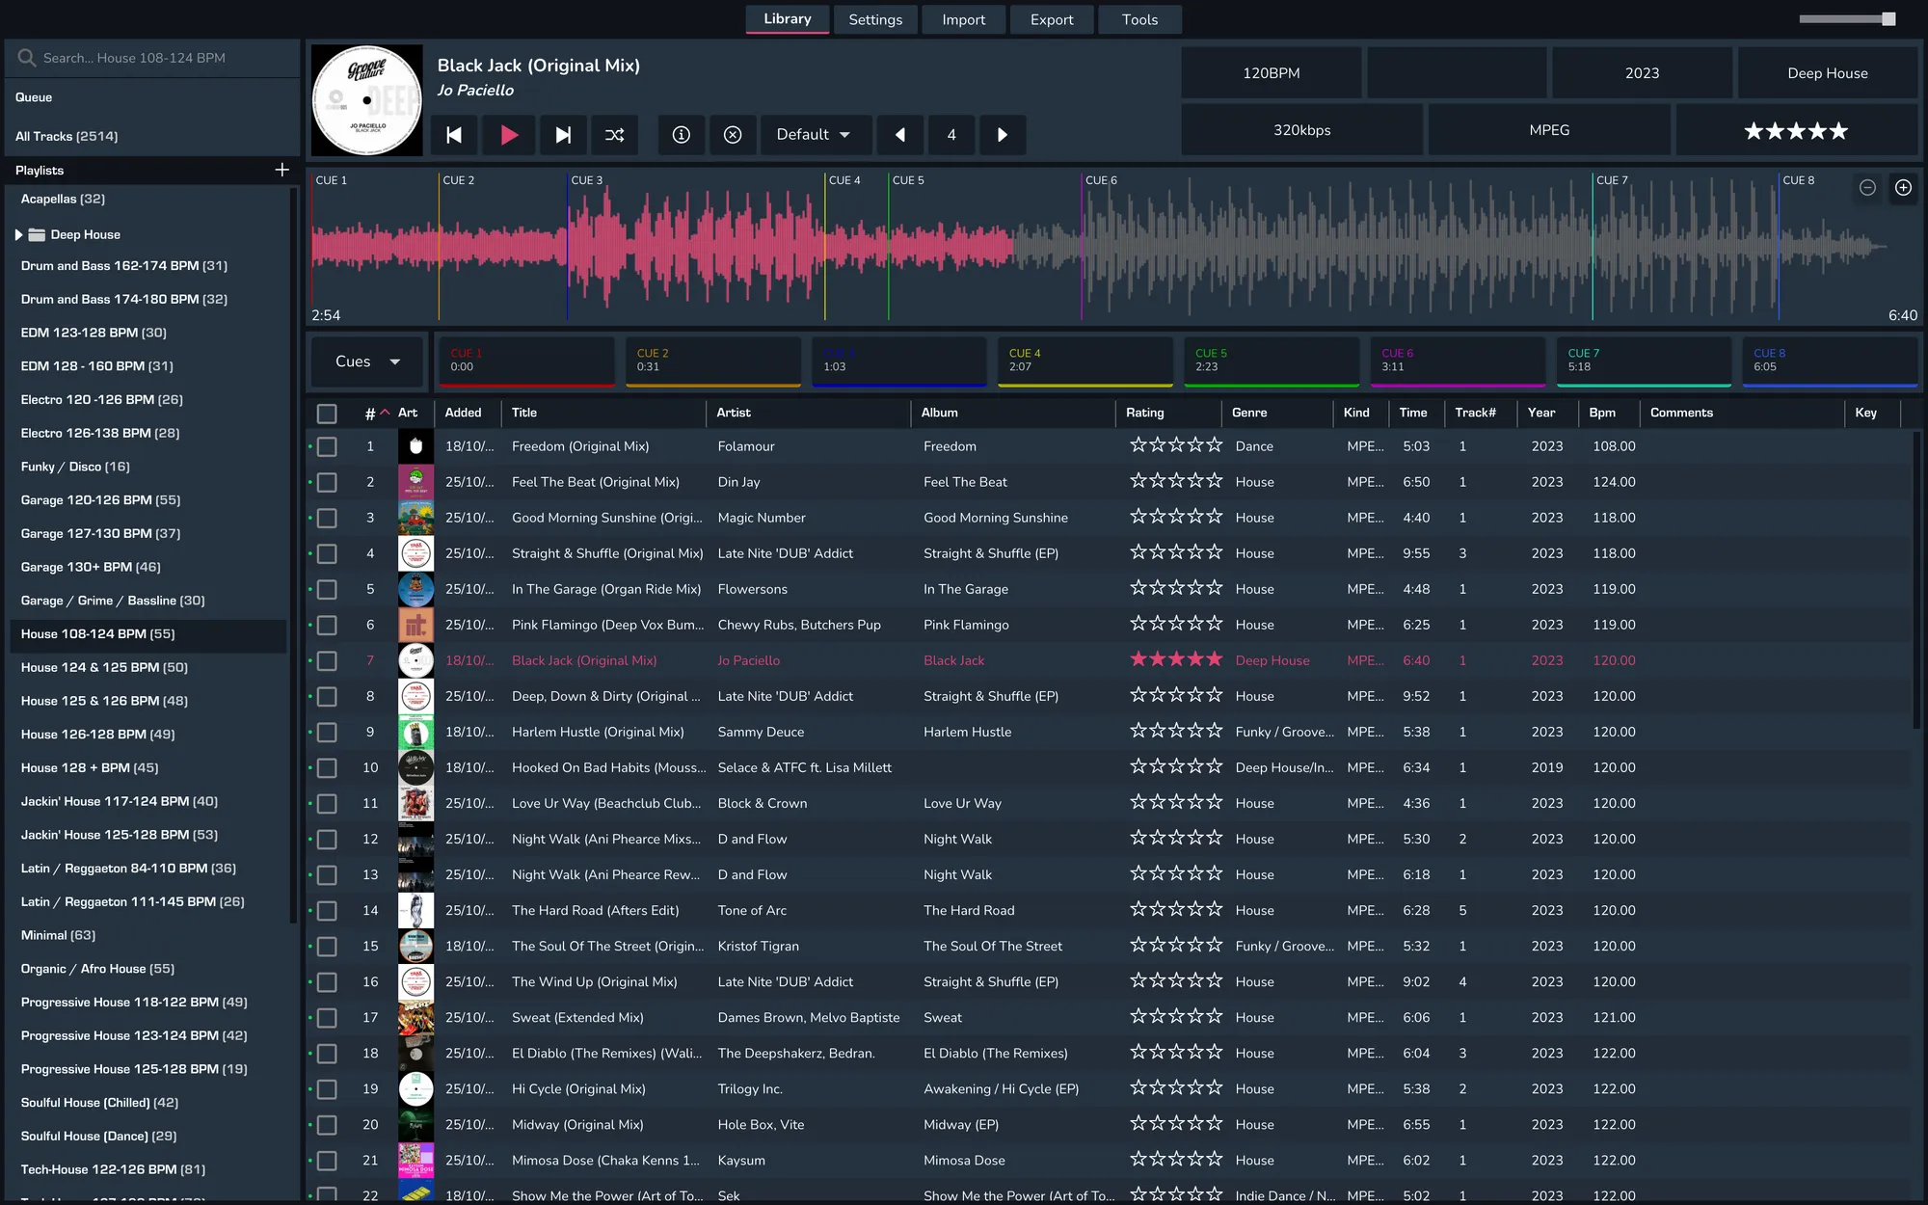Viewport: 1928px width, 1205px height.
Task: Click the circled X clear icon
Action: 733,135
